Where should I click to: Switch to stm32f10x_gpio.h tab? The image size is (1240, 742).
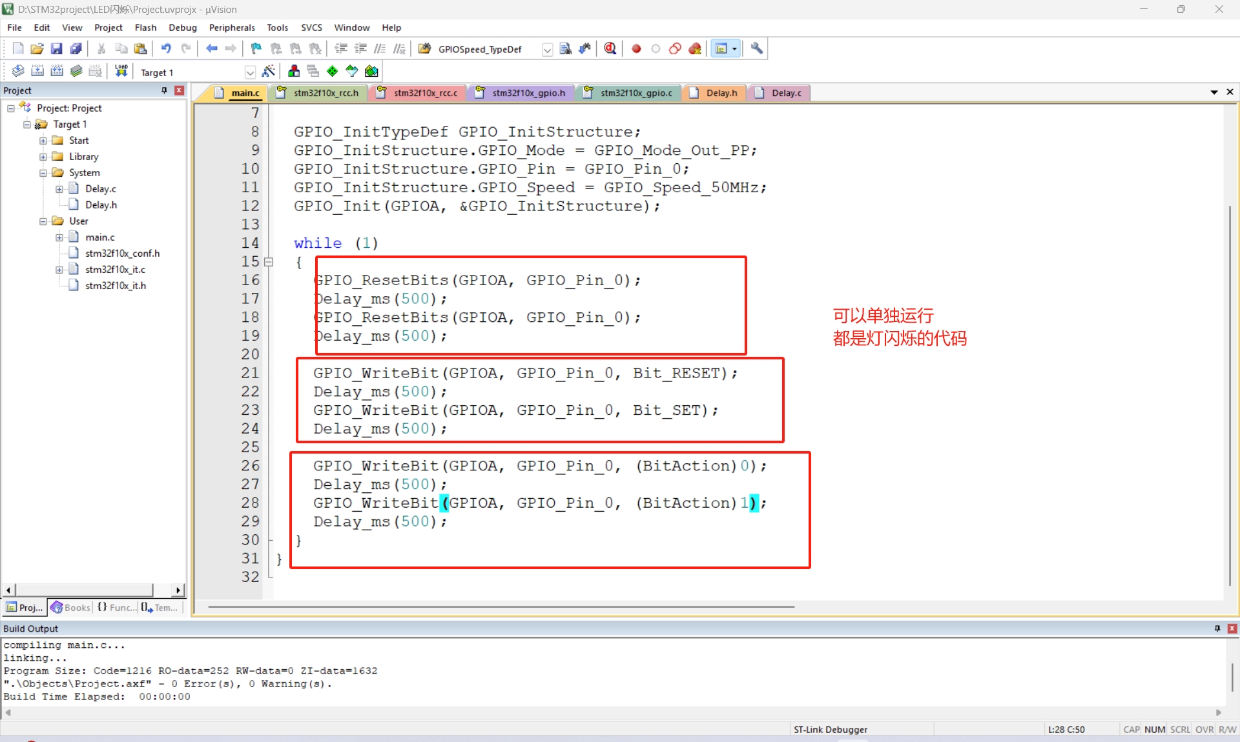[x=528, y=93]
